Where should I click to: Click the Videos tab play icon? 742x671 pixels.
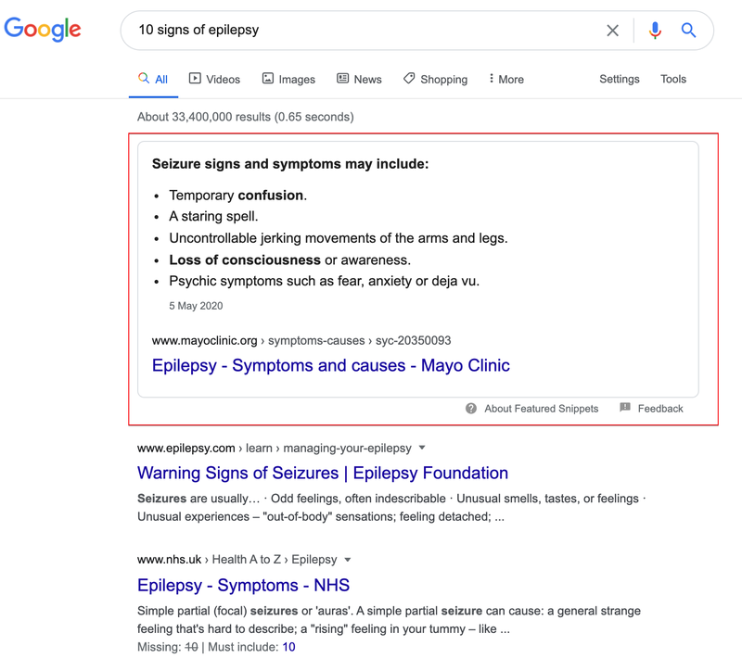click(195, 79)
